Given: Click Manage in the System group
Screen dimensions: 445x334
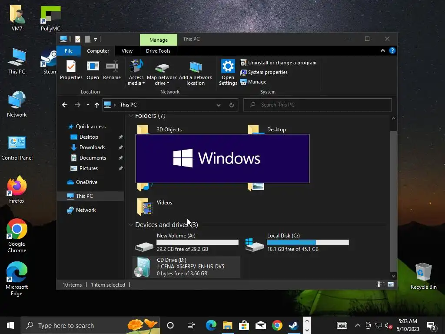Looking at the screenshot, I should [x=253, y=82].
